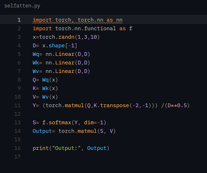Image resolution: width=207 pixels, height=173 pixels.
Task: Click 'dim=-1' argument on line 13
Action: [94, 123]
